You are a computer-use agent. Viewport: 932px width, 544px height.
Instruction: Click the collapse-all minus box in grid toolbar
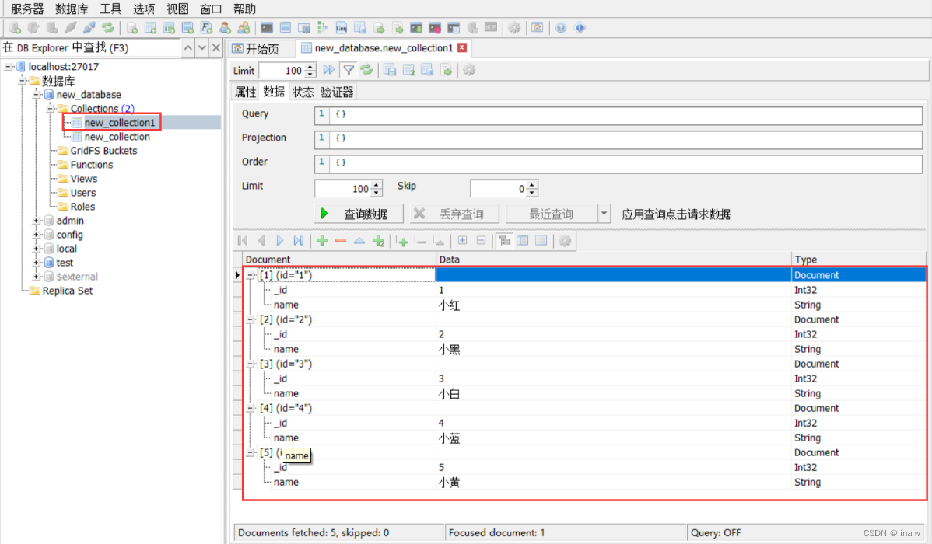pos(481,241)
